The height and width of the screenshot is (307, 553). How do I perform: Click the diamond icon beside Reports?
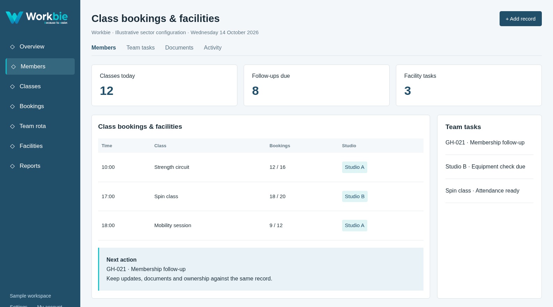pyautogui.click(x=13, y=166)
